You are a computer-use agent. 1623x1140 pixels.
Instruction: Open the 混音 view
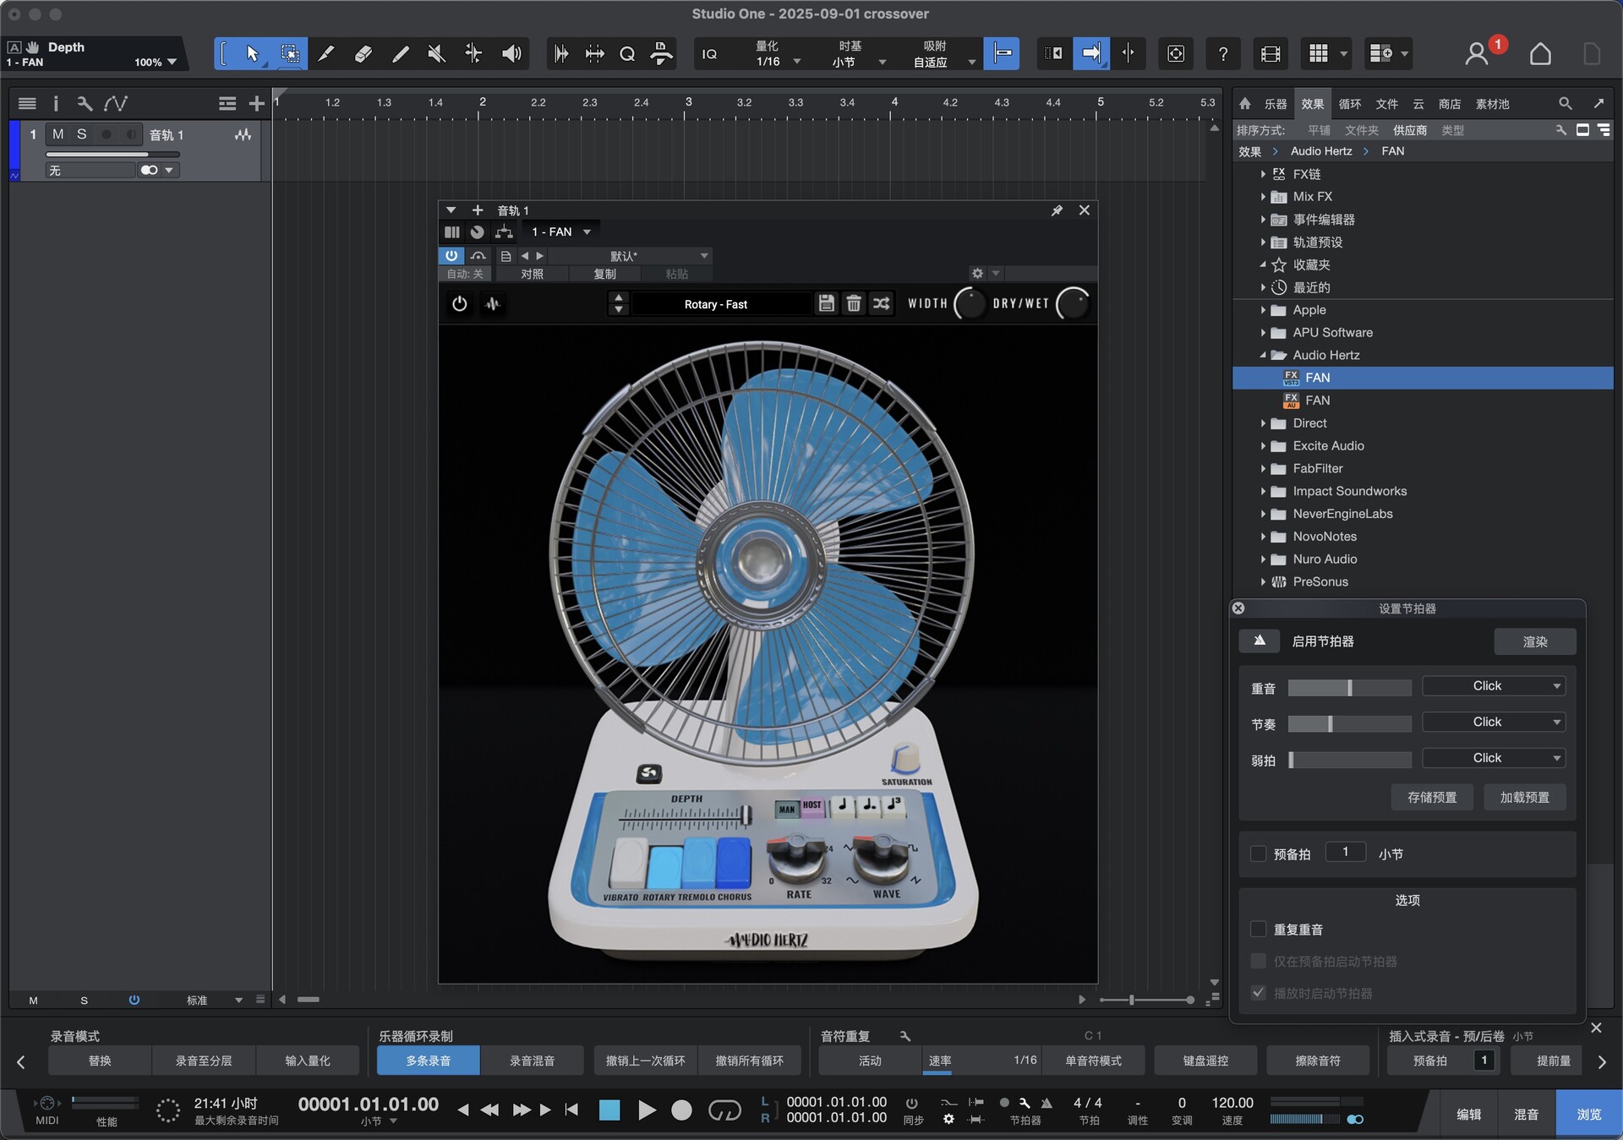1526,1114
